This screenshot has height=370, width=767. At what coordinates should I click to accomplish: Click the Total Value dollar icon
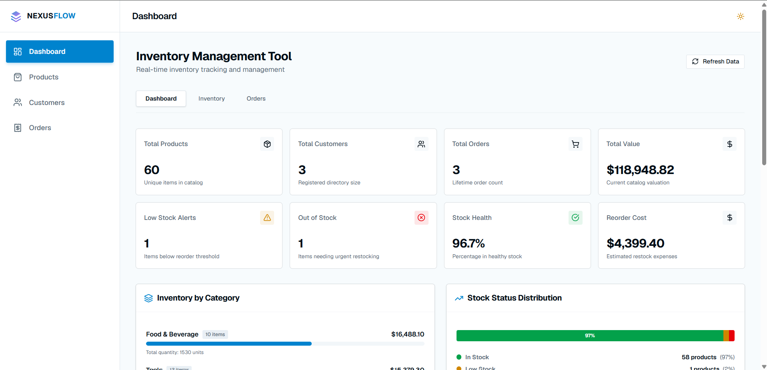(729, 144)
